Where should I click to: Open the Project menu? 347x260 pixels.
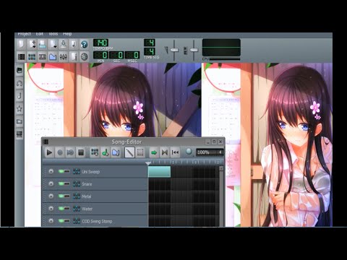pos(25,34)
